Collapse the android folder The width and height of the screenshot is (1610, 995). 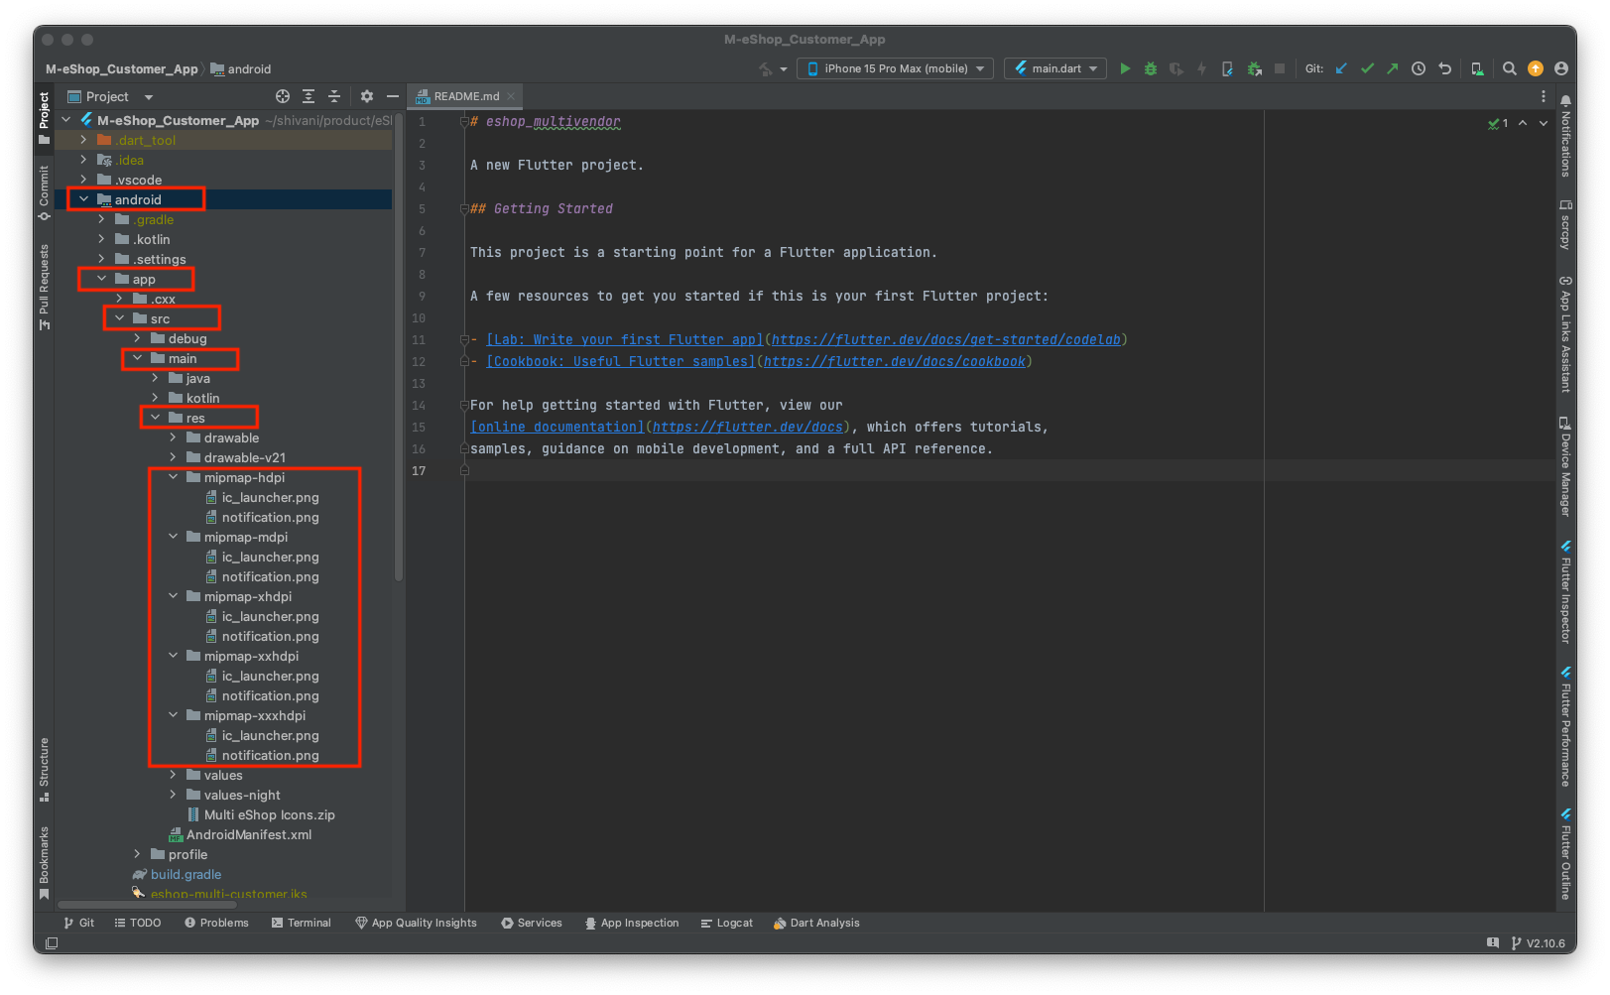(84, 199)
